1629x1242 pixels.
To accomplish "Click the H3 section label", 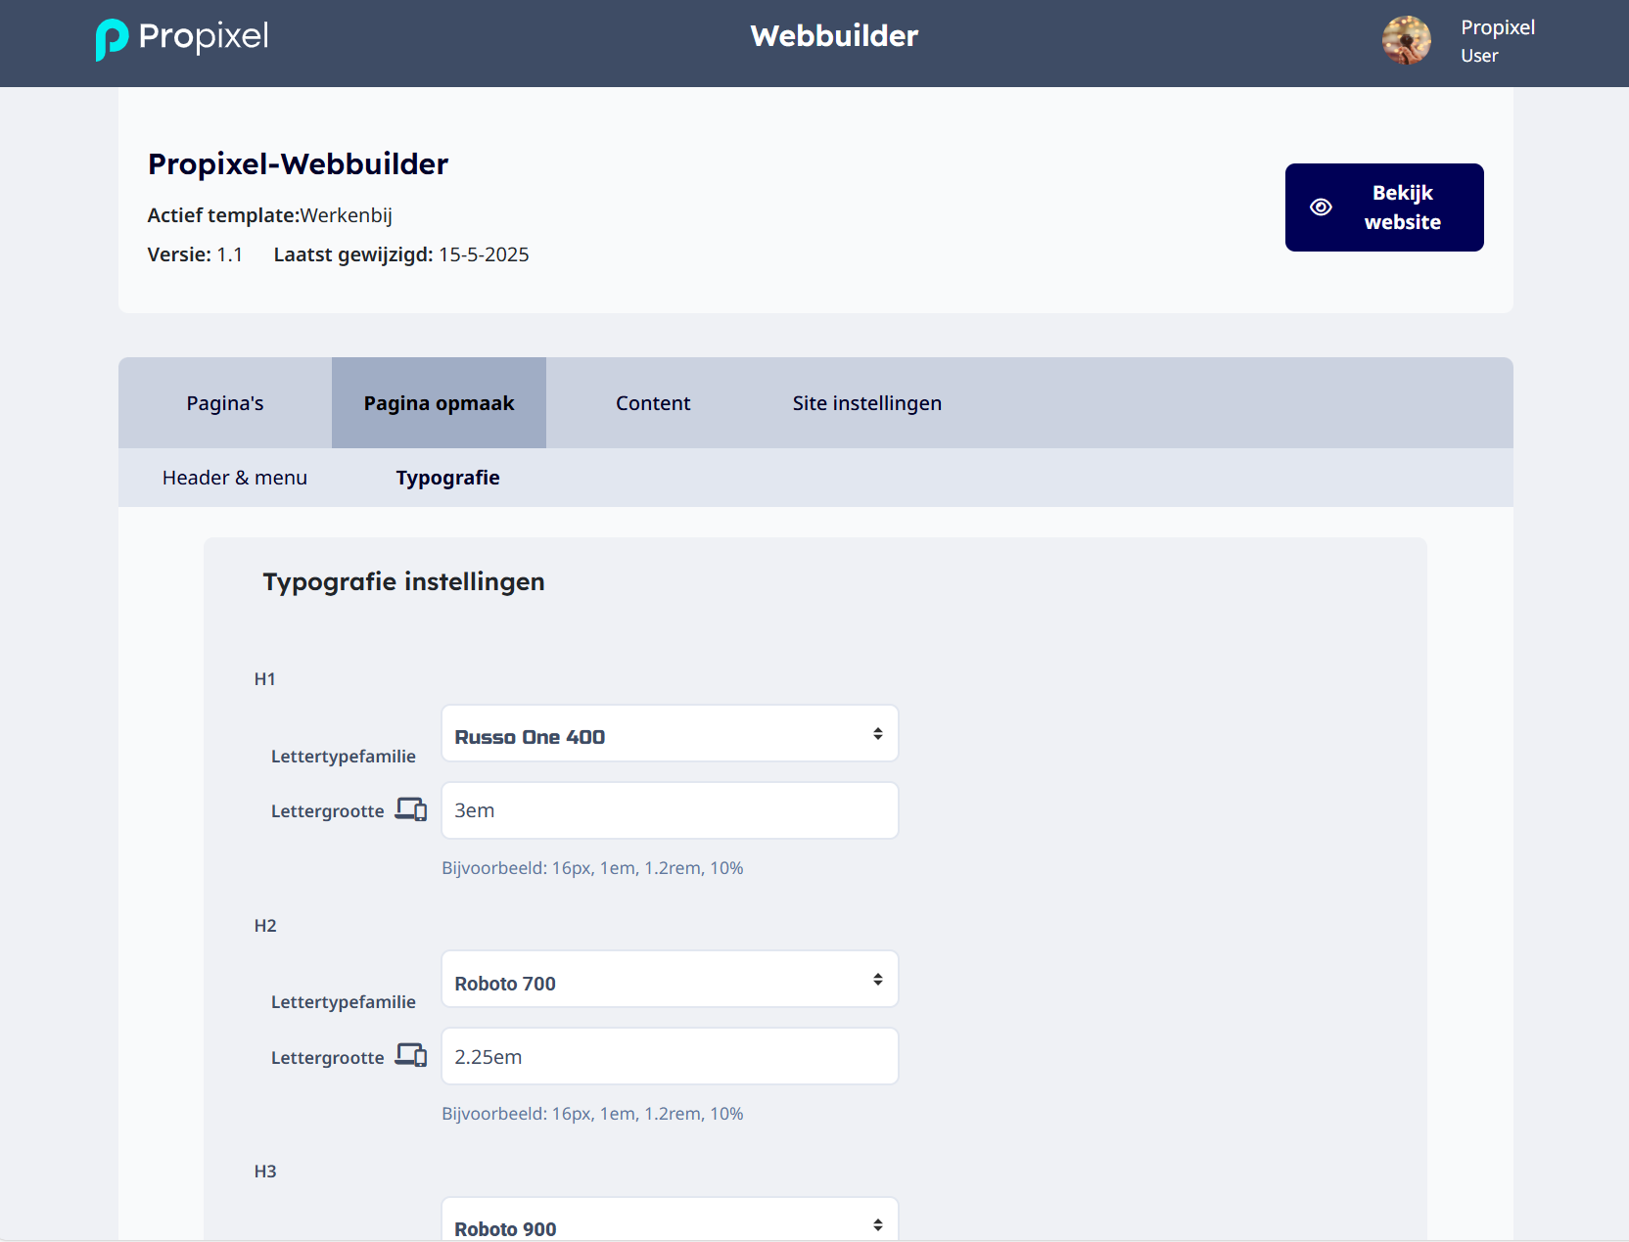I will 265,1172.
